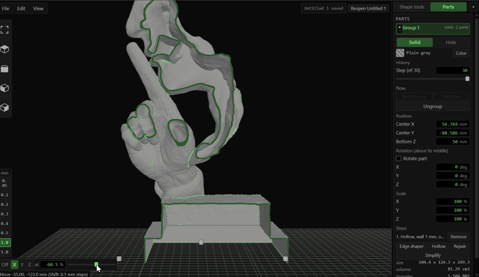Switch to the Shape tools tab

(412, 7)
